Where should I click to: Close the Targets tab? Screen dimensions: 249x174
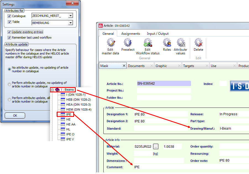(207, 66)
